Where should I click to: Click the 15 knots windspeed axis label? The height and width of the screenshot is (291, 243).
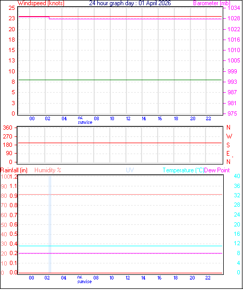point(11,50)
